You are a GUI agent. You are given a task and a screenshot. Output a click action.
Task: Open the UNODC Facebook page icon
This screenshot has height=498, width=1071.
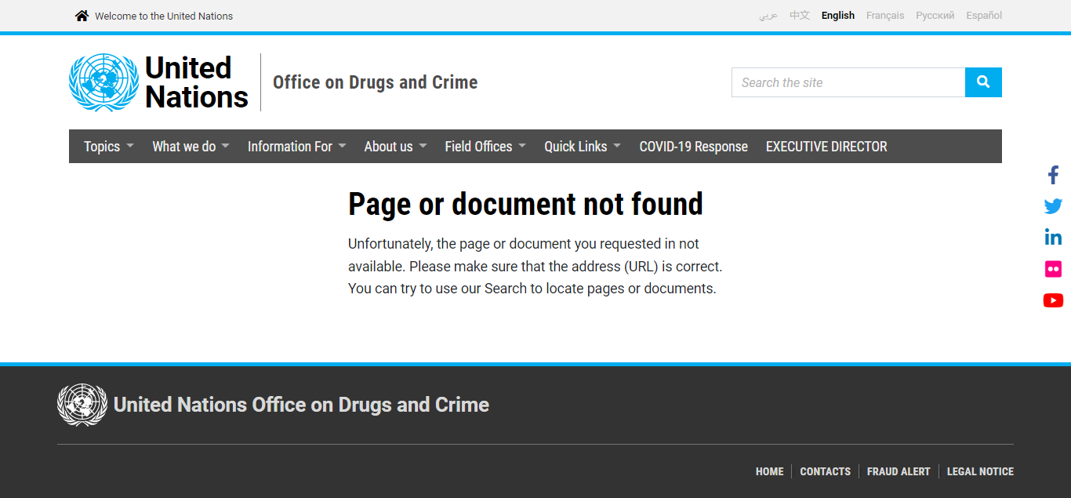click(1053, 175)
